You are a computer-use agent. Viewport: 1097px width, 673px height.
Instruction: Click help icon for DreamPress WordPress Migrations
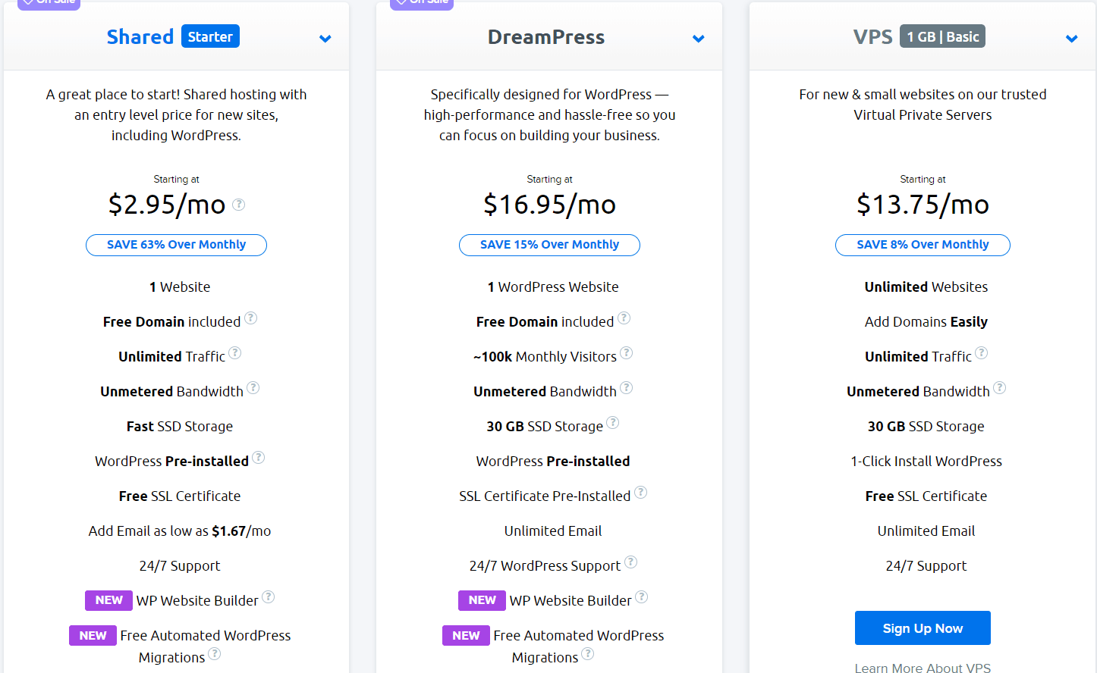point(588,653)
